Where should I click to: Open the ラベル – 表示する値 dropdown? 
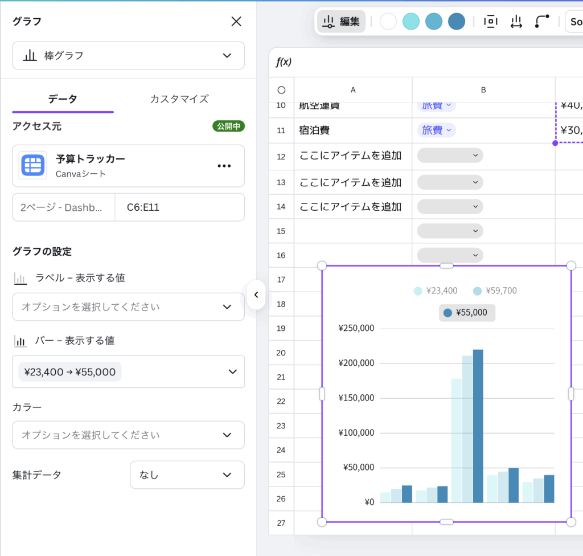click(x=128, y=307)
